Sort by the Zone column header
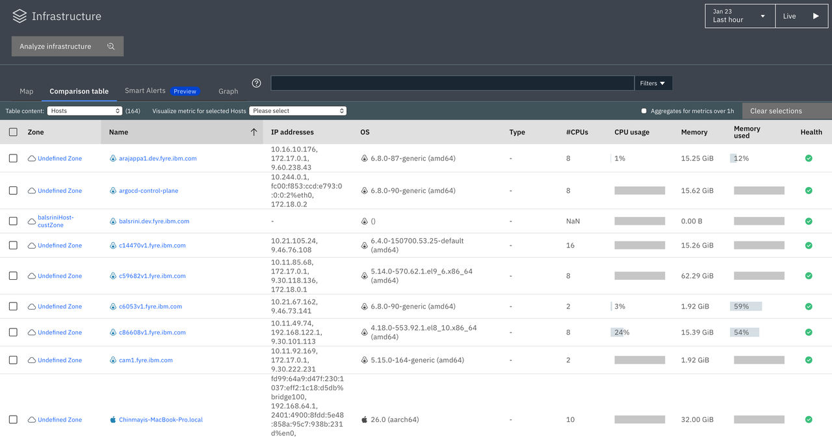Screen dimensions: 832x437 tap(36, 132)
